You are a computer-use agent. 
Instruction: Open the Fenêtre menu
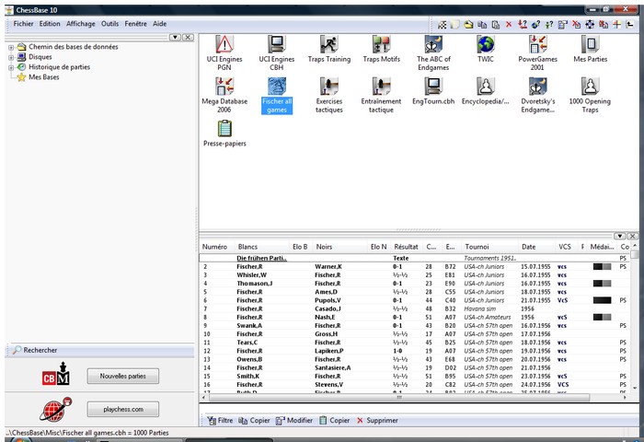click(x=135, y=24)
